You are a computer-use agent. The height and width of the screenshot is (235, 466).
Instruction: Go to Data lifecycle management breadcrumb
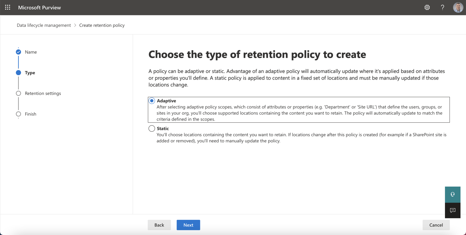(44, 25)
